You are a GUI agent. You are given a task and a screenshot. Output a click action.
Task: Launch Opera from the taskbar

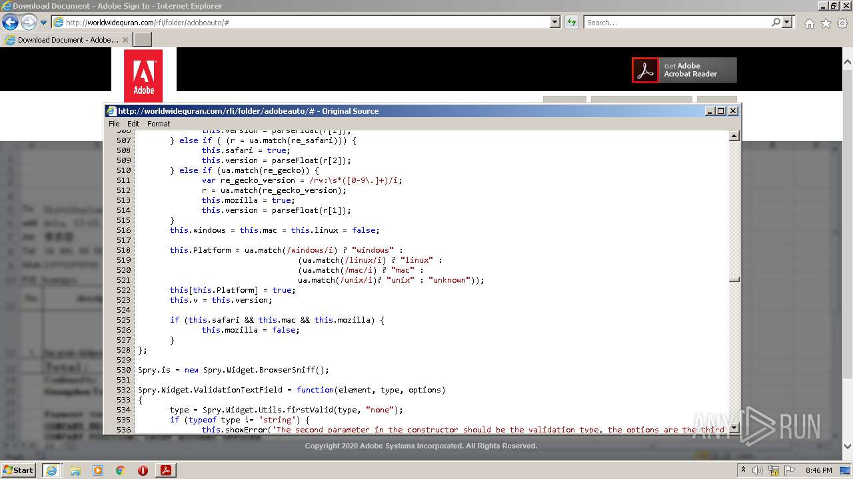pyautogui.click(x=143, y=470)
